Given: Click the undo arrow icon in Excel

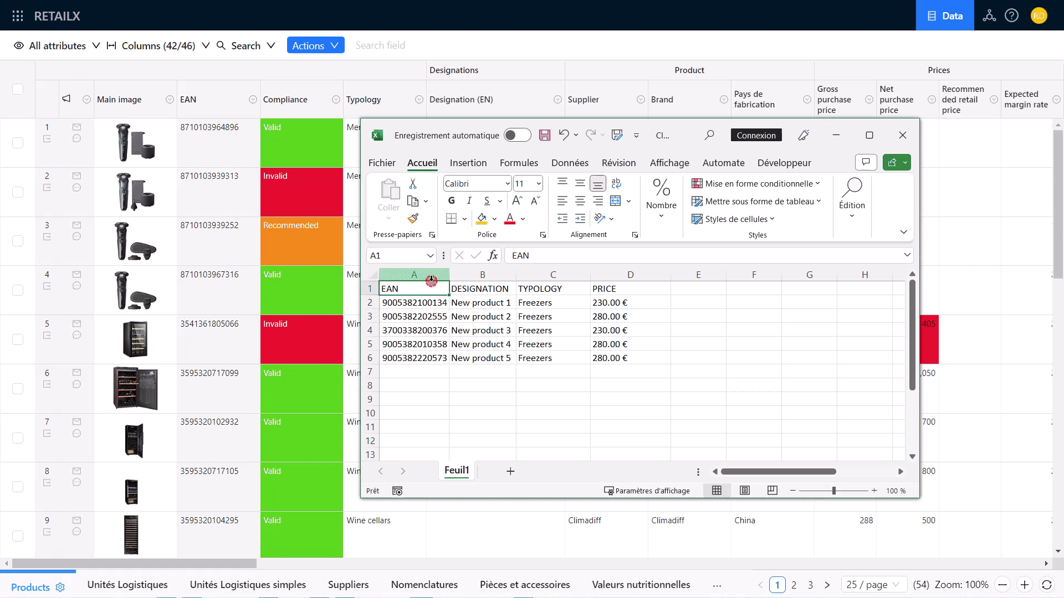Looking at the screenshot, I should 564,135.
